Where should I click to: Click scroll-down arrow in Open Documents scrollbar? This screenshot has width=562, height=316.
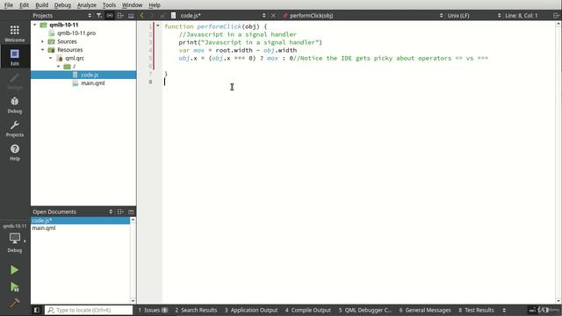(x=133, y=301)
